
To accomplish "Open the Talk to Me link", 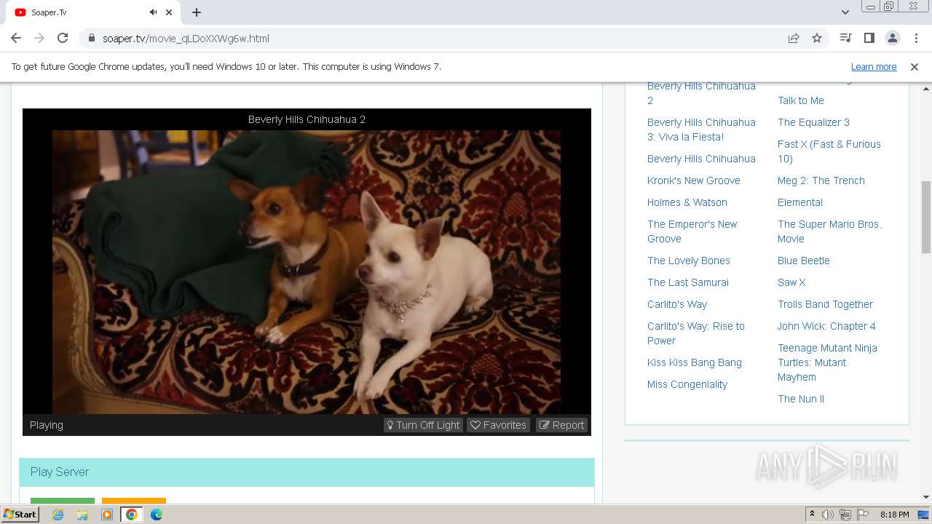I will pos(801,100).
